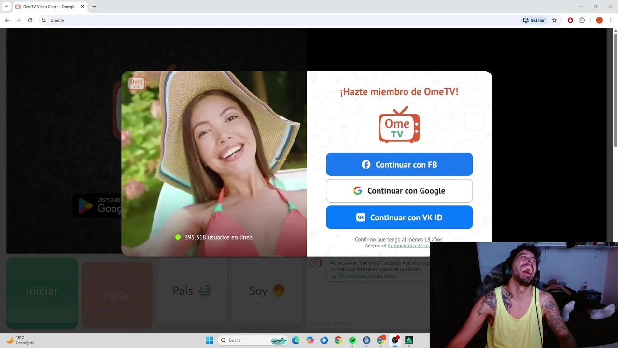Open Spotify from the taskbar
The width and height of the screenshot is (618, 348).
pos(352,340)
